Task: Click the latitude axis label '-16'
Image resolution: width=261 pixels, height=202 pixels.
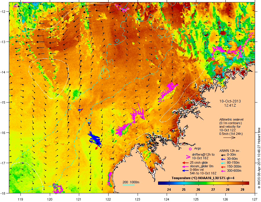Action: click(3, 133)
